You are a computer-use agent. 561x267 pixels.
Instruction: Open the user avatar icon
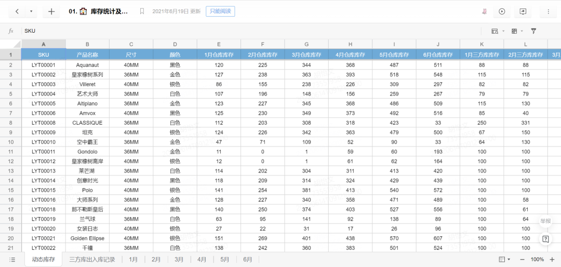[485, 11]
